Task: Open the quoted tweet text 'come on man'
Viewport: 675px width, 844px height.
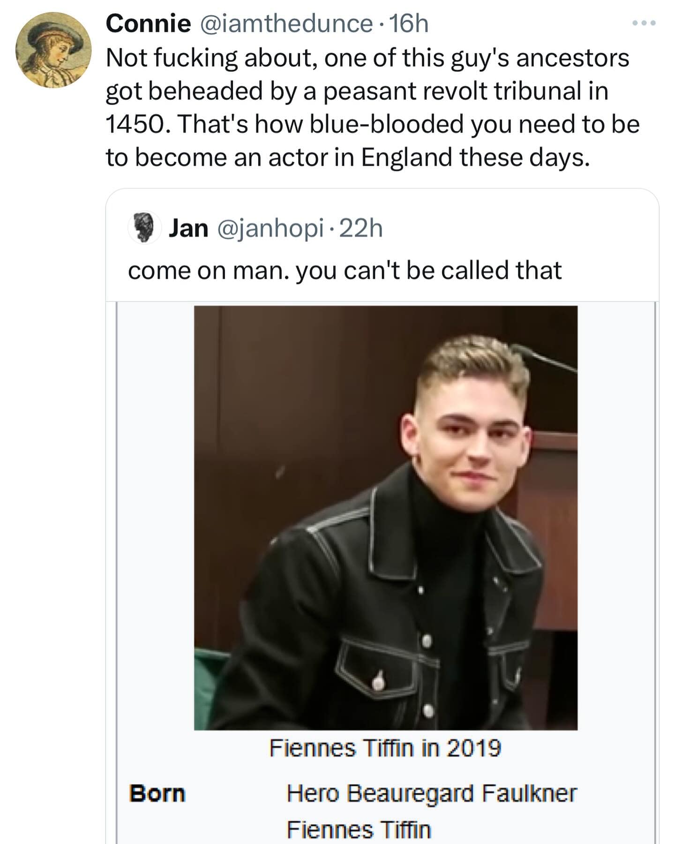Action: click(345, 271)
